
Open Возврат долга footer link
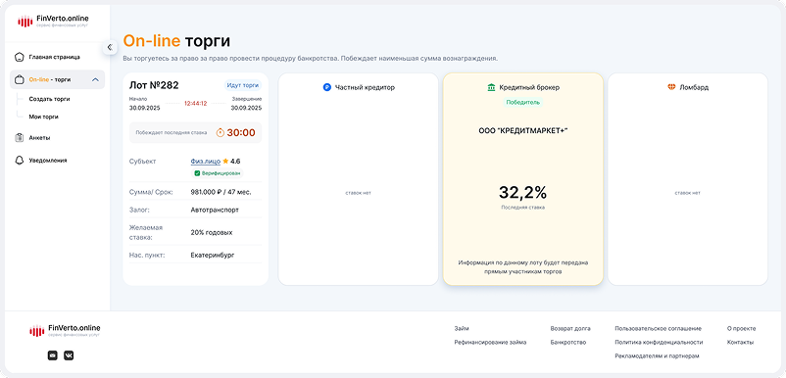point(570,329)
